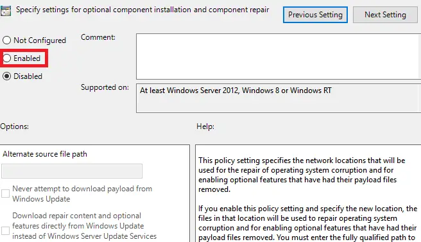
Task: Click the help paragraph starting 'If you enable'
Action: 307,223
